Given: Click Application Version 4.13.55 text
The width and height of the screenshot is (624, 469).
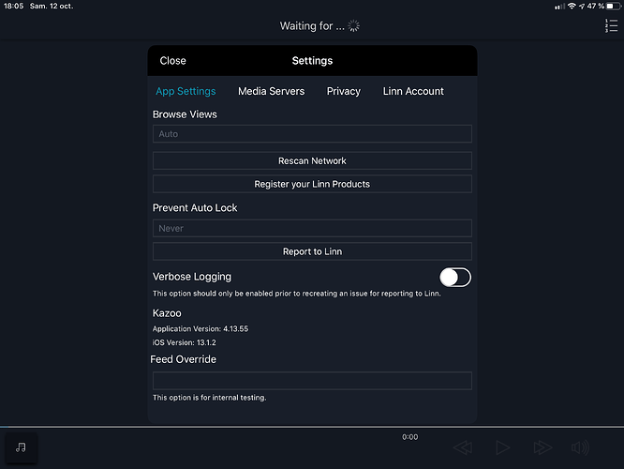Looking at the screenshot, I should coord(201,328).
